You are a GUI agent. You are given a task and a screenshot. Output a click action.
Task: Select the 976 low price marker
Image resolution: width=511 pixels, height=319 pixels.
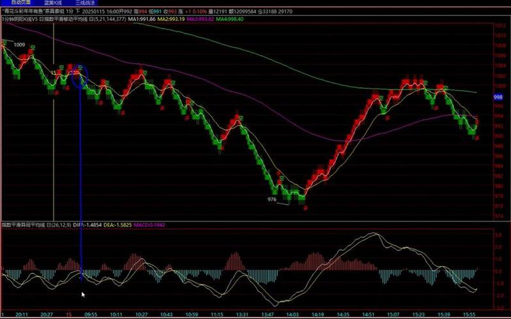[x=271, y=200]
